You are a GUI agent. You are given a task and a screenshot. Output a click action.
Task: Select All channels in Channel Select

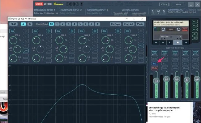click(51, 24)
